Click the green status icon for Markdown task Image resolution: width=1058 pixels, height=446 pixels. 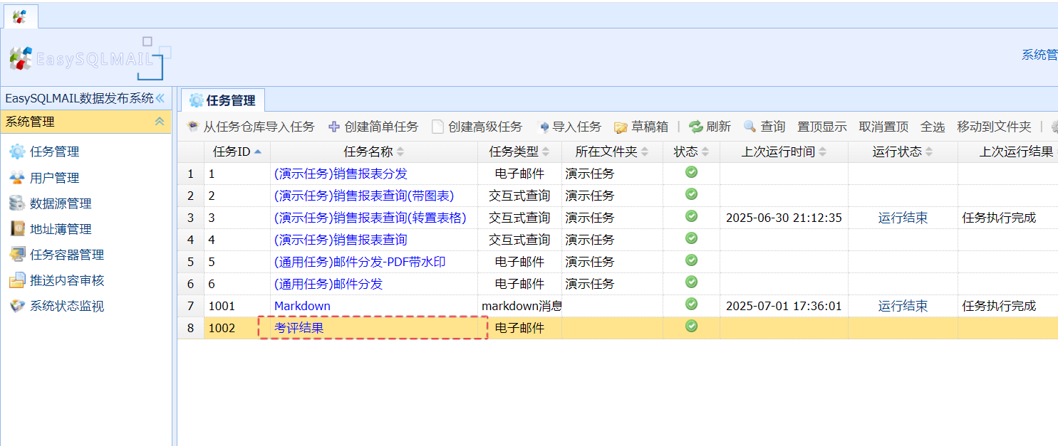[x=691, y=304]
